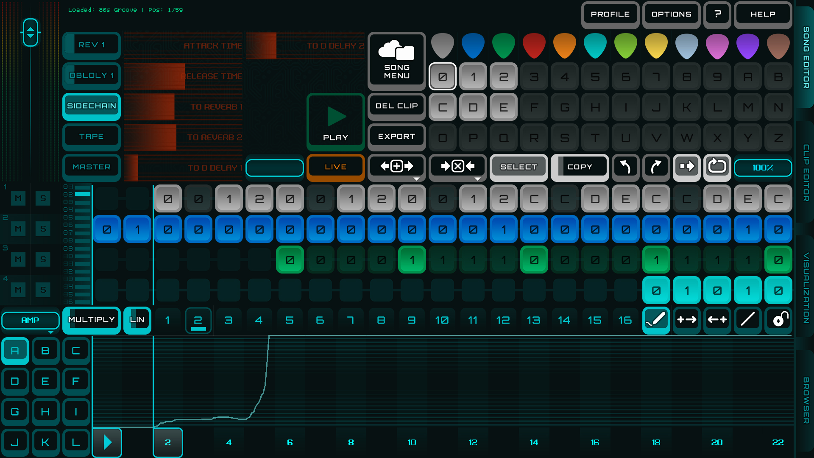Expand the remove clip dropdown arrow

coord(477,179)
